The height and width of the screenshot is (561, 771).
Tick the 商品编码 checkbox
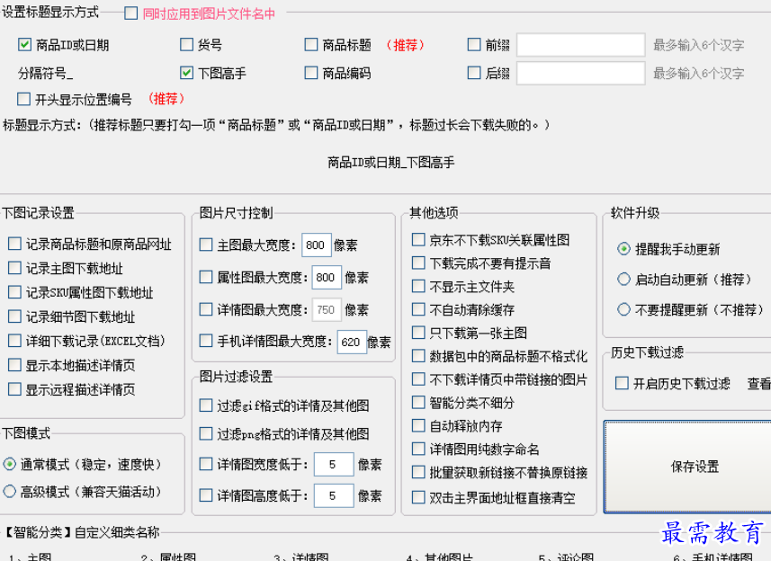pos(310,73)
